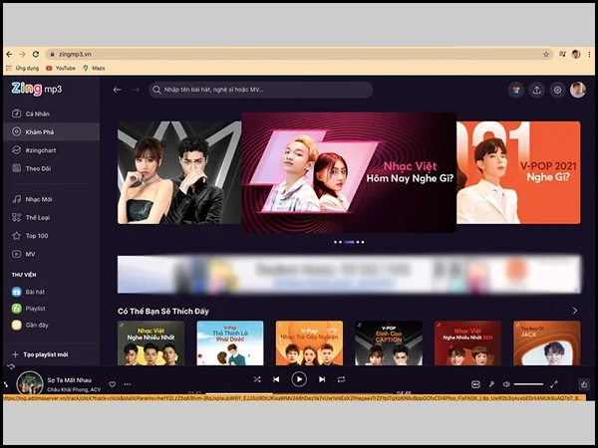Image resolution: width=598 pixels, height=448 pixels.
Task: Click artist name Châu Khải Phong, ACV
Action: pos(74,389)
